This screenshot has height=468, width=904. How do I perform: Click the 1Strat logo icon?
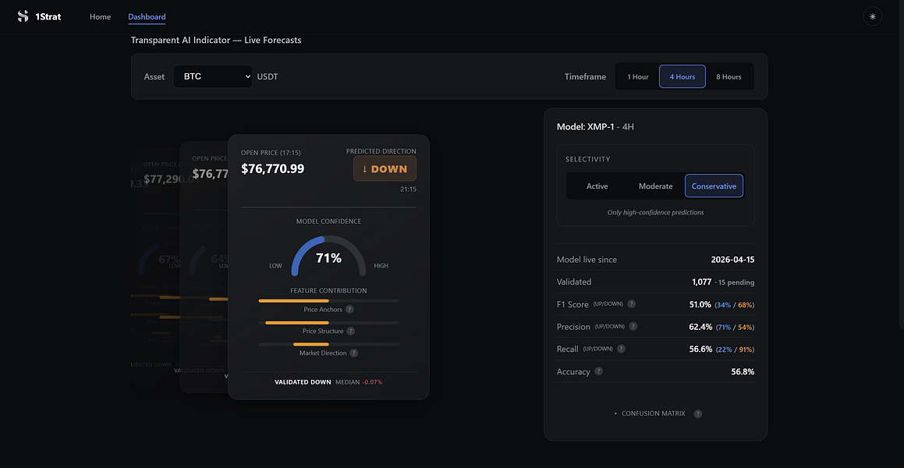click(x=23, y=16)
